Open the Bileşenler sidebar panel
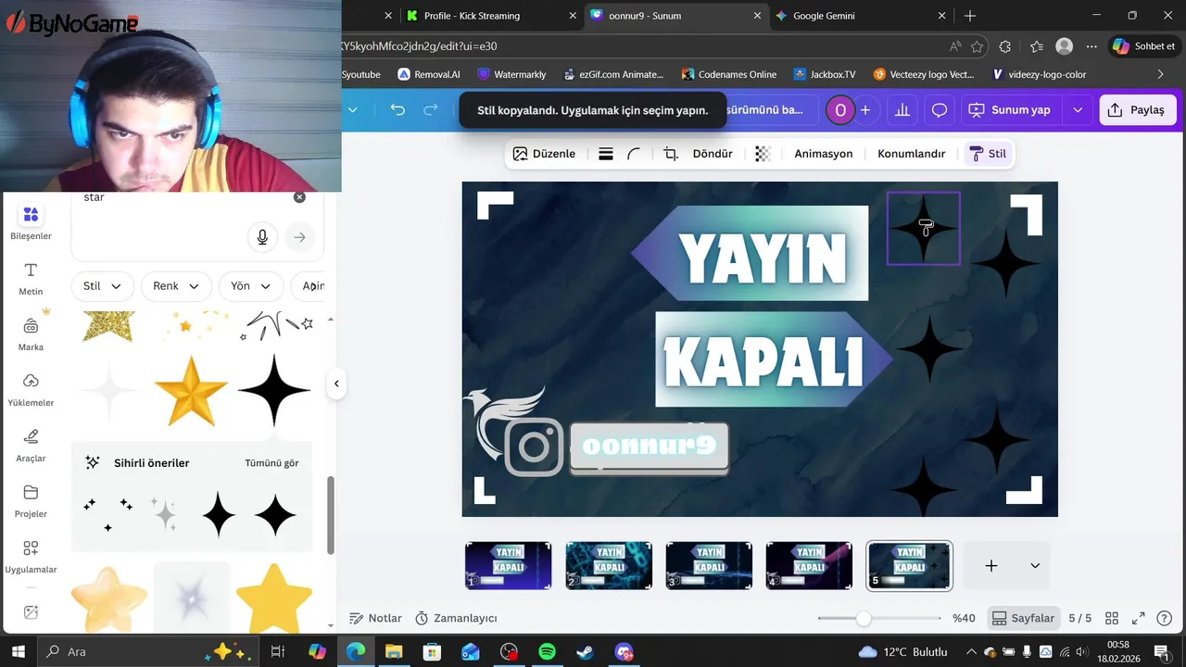 click(31, 222)
